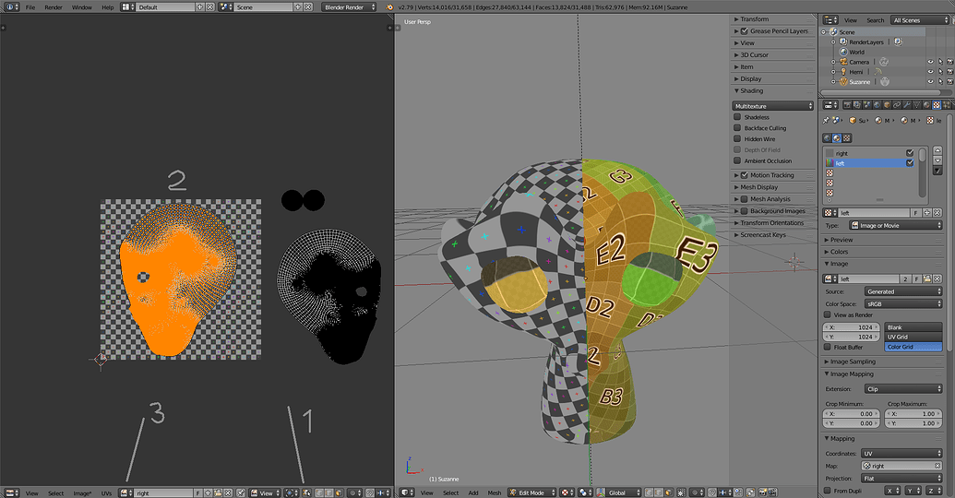The image size is (955, 498).
Task: Clear the 'right' UV map field
Action: pyautogui.click(x=937, y=466)
